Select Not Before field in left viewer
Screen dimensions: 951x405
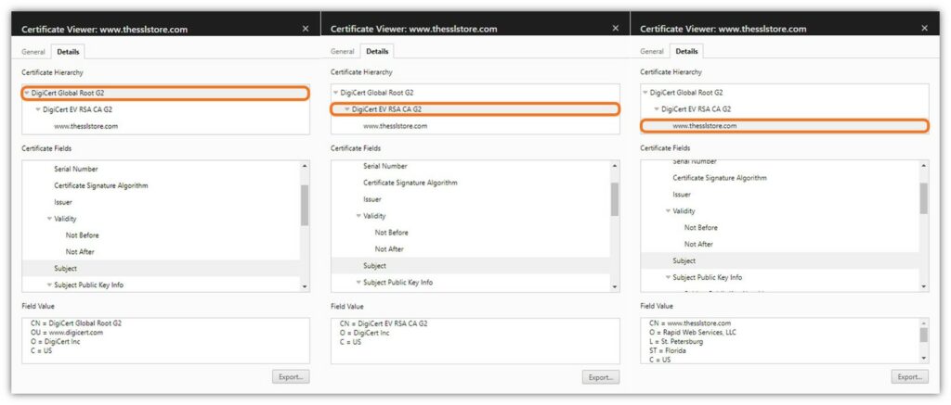point(83,234)
